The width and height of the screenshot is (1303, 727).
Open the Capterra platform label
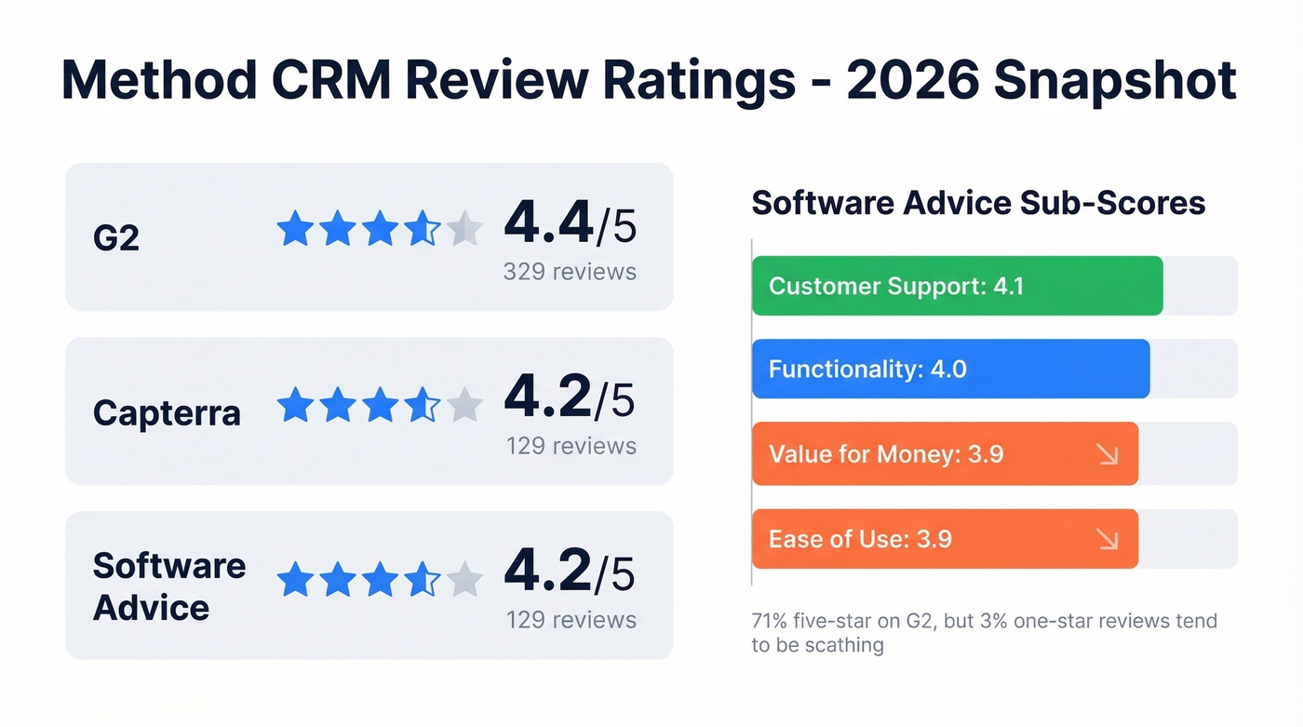pyautogui.click(x=166, y=412)
